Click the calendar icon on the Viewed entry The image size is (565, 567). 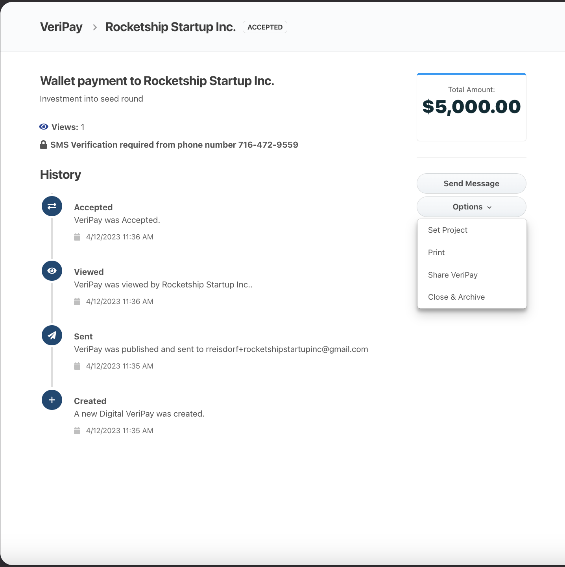[77, 301]
